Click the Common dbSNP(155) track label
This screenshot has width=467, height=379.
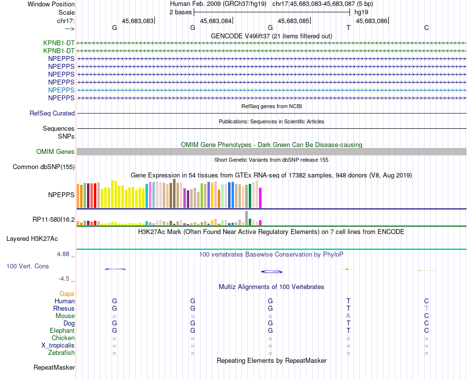[43, 167]
